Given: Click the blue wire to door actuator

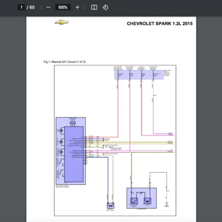Looking at the screenshot, I should 108,178.
